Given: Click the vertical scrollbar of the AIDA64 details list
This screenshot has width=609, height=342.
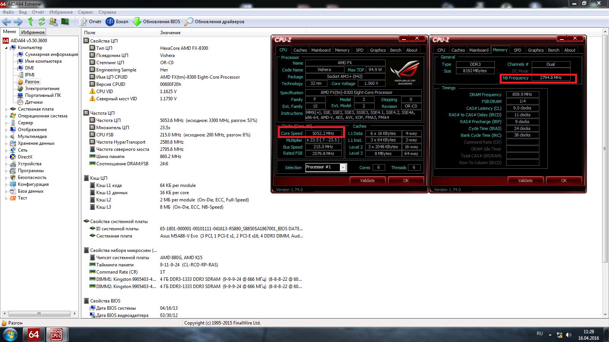Looking at the screenshot, I should 605,173.
